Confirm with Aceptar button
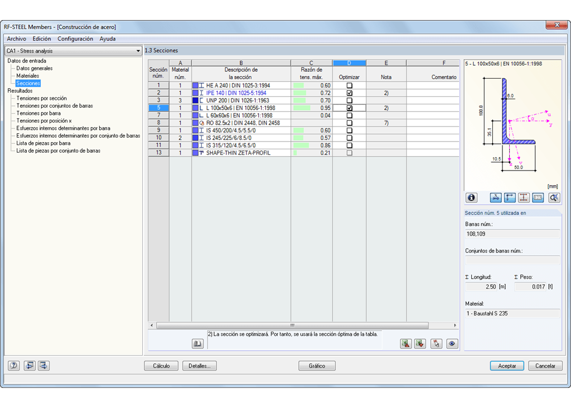This screenshot has width=571, height=408. pos(507,366)
